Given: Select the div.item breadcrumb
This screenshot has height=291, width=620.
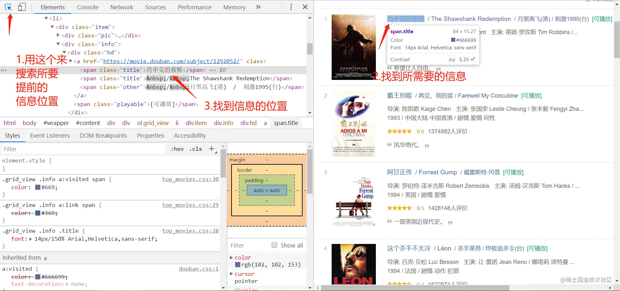Looking at the screenshot, I should pyautogui.click(x=196, y=123).
